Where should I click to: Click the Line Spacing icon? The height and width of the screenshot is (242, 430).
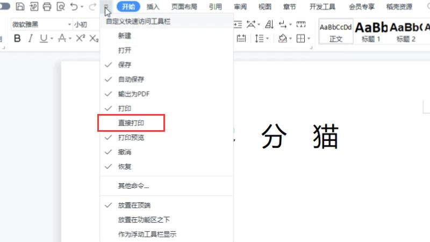tap(259, 38)
